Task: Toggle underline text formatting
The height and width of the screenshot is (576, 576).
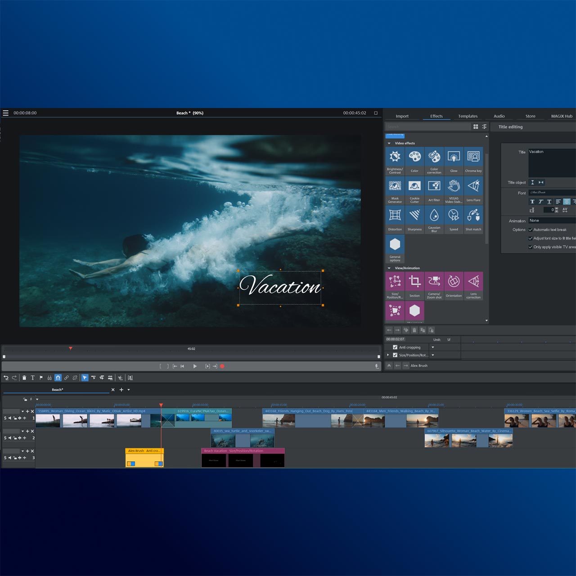Action: pyautogui.click(x=549, y=202)
